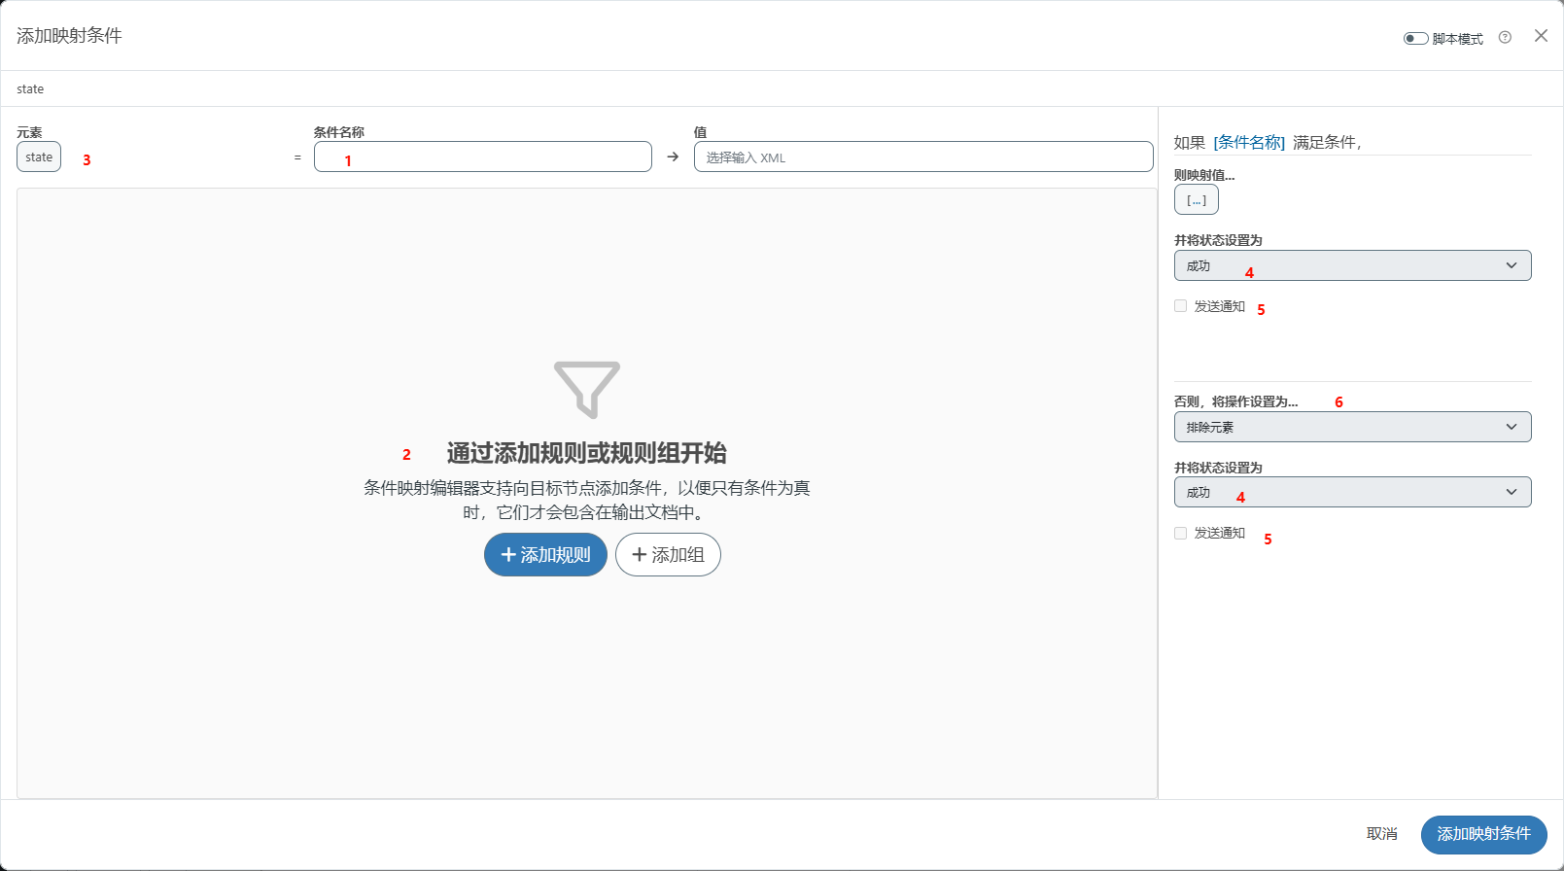Confirm with the 添加映射条件 button
Image resolution: width=1564 pixels, height=871 pixels.
pos(1483,834)
